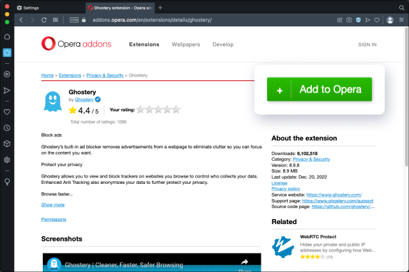Open the Player icon in sidebar
This screenshot has width=409, height=272.
coord(7,73)
